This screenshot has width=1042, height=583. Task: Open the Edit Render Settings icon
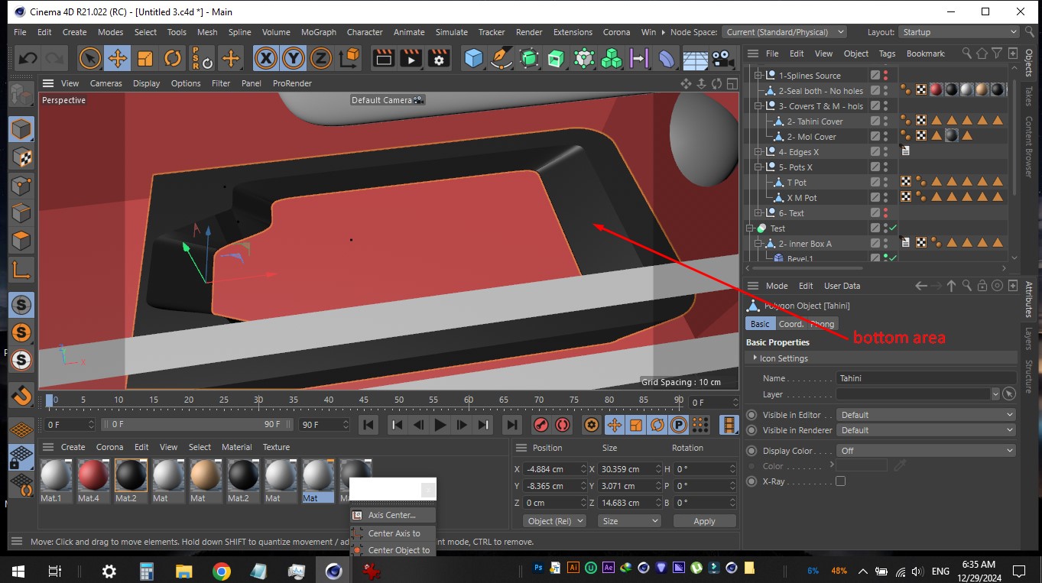tap(439, 58)
